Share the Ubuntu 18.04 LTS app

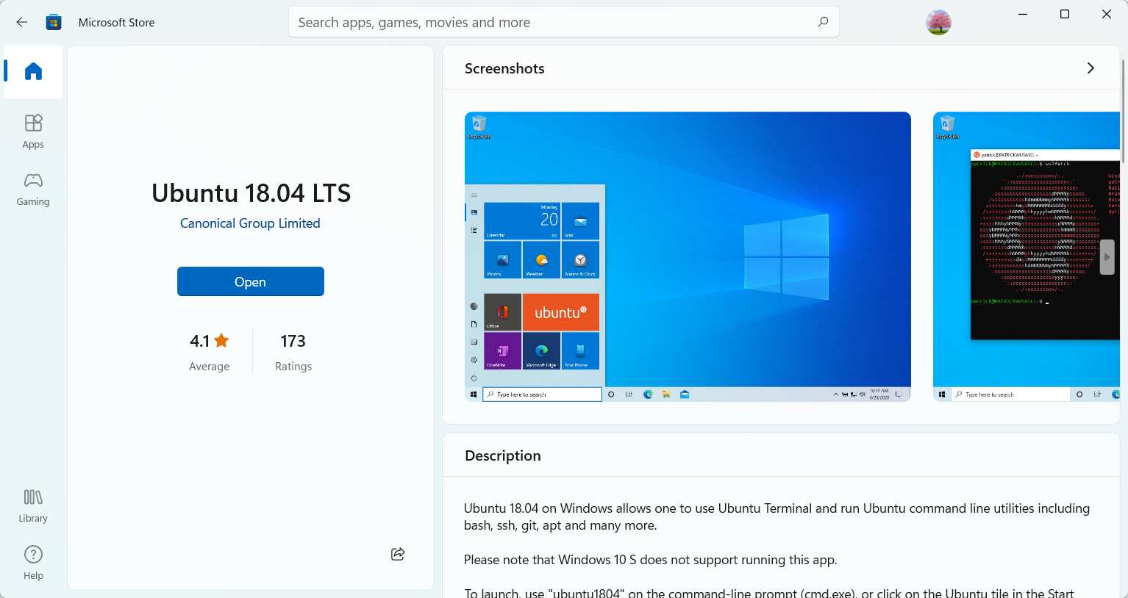[x=397, y=554]
